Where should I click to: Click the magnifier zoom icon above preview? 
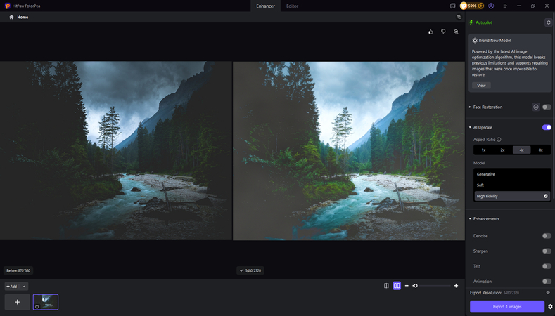(457, 32)
